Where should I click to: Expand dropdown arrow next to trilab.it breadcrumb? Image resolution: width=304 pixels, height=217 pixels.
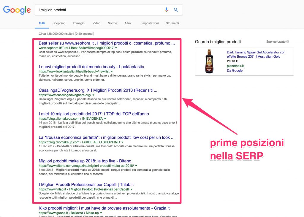pyautogui.click(x=132, y=189)
